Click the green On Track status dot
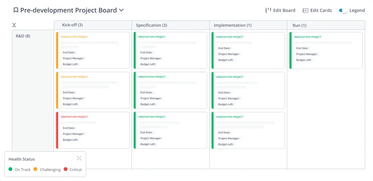The image size is (373, 181). pos(10,169)
